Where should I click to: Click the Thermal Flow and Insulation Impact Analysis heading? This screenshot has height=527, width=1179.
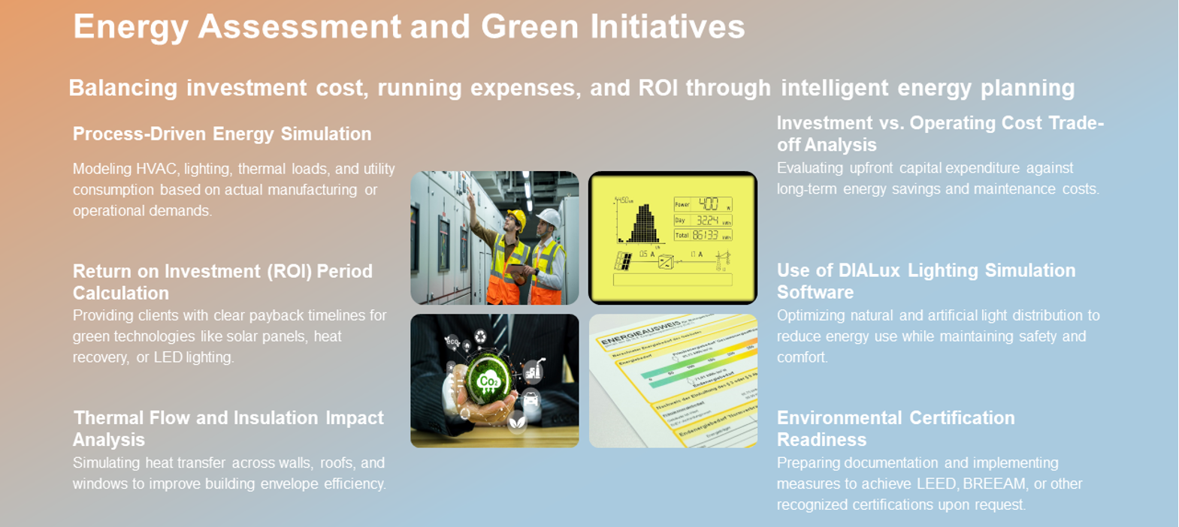(228, 428)
